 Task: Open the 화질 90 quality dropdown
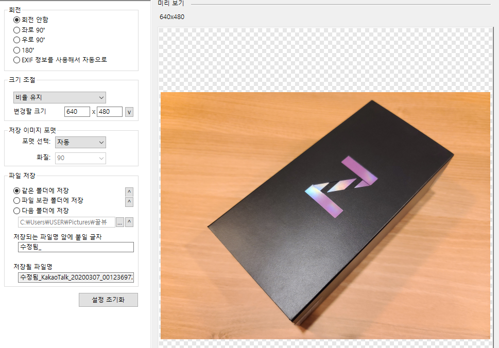point(80,158)
